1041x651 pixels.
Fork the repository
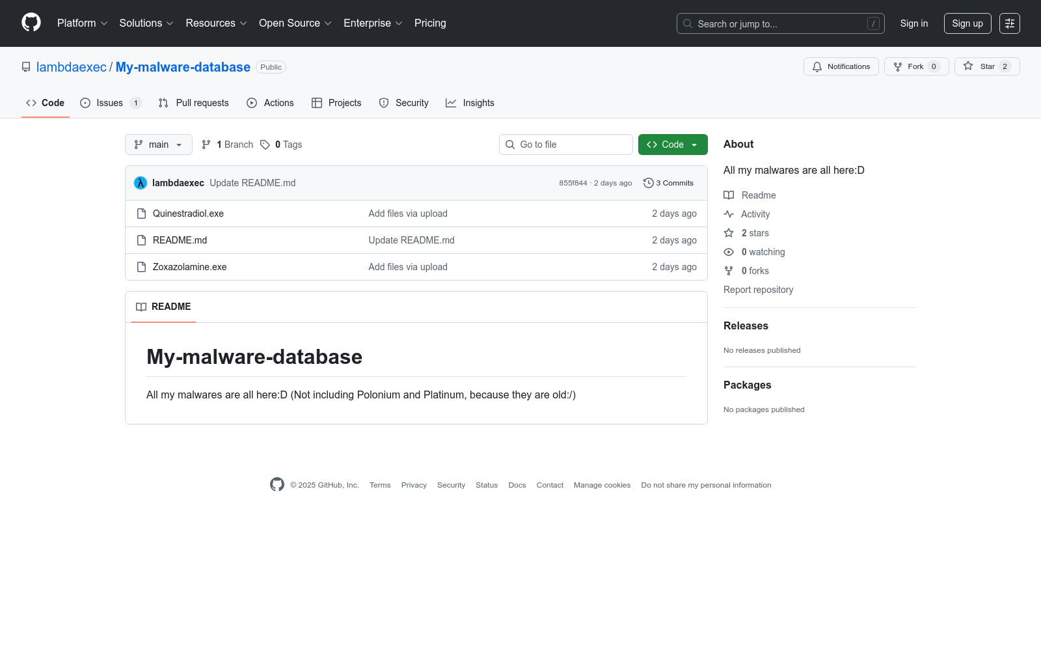[917, 66]
